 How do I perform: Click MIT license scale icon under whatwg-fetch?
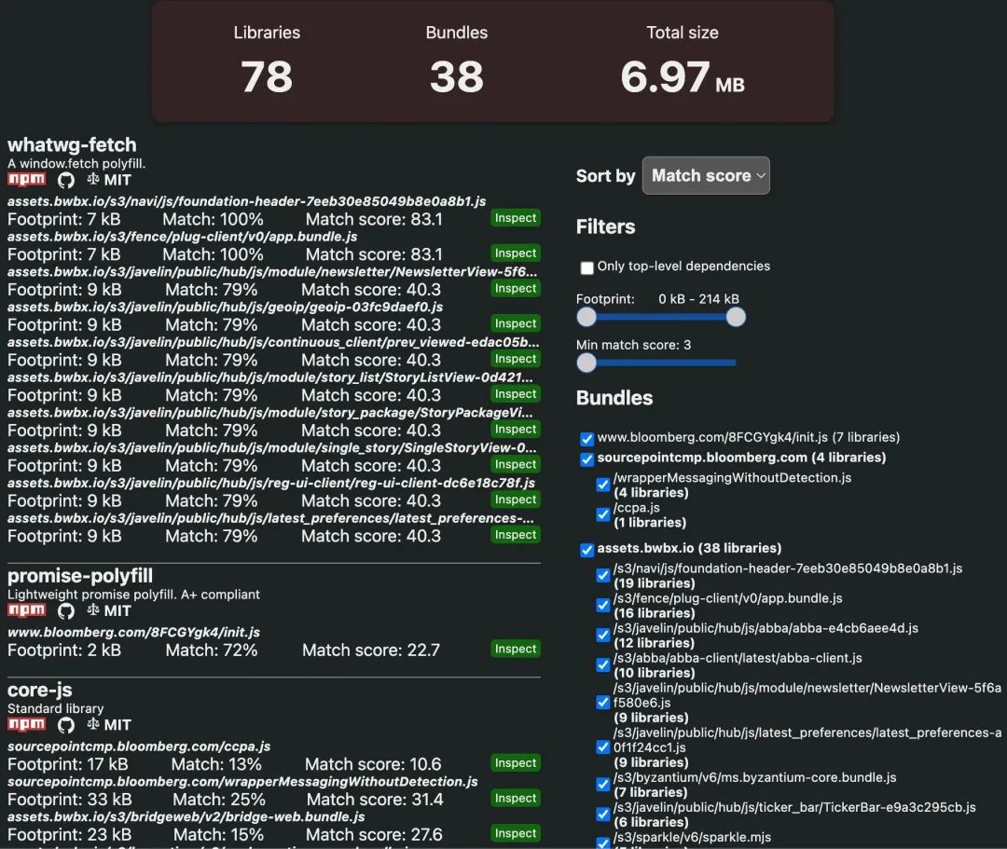[93, 179]
